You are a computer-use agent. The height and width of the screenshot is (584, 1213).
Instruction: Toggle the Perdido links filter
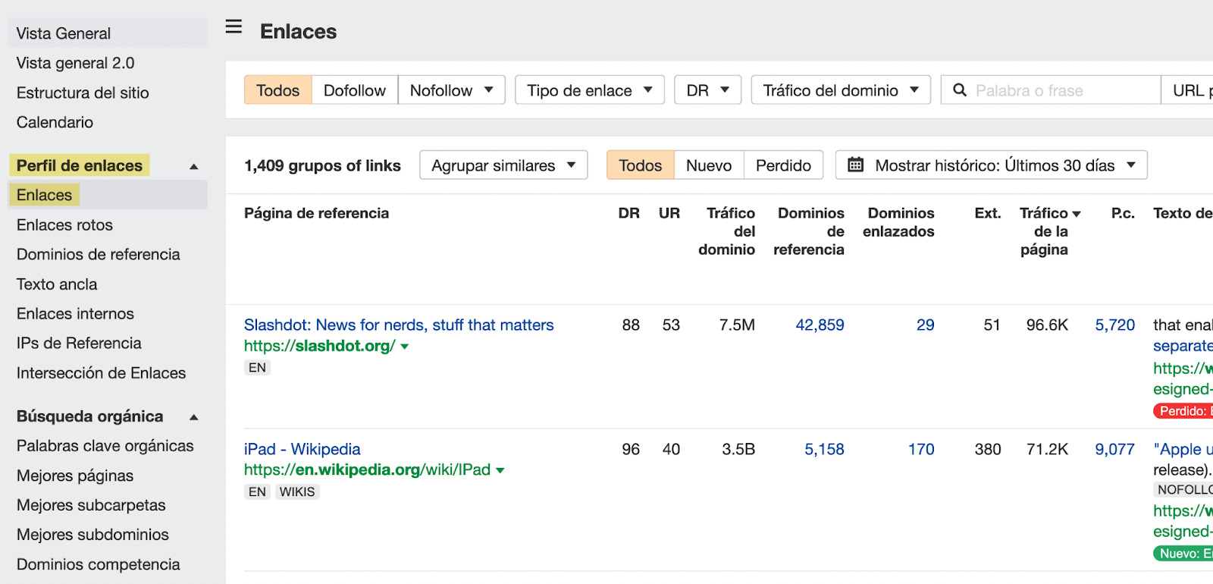tap(783, 165)
